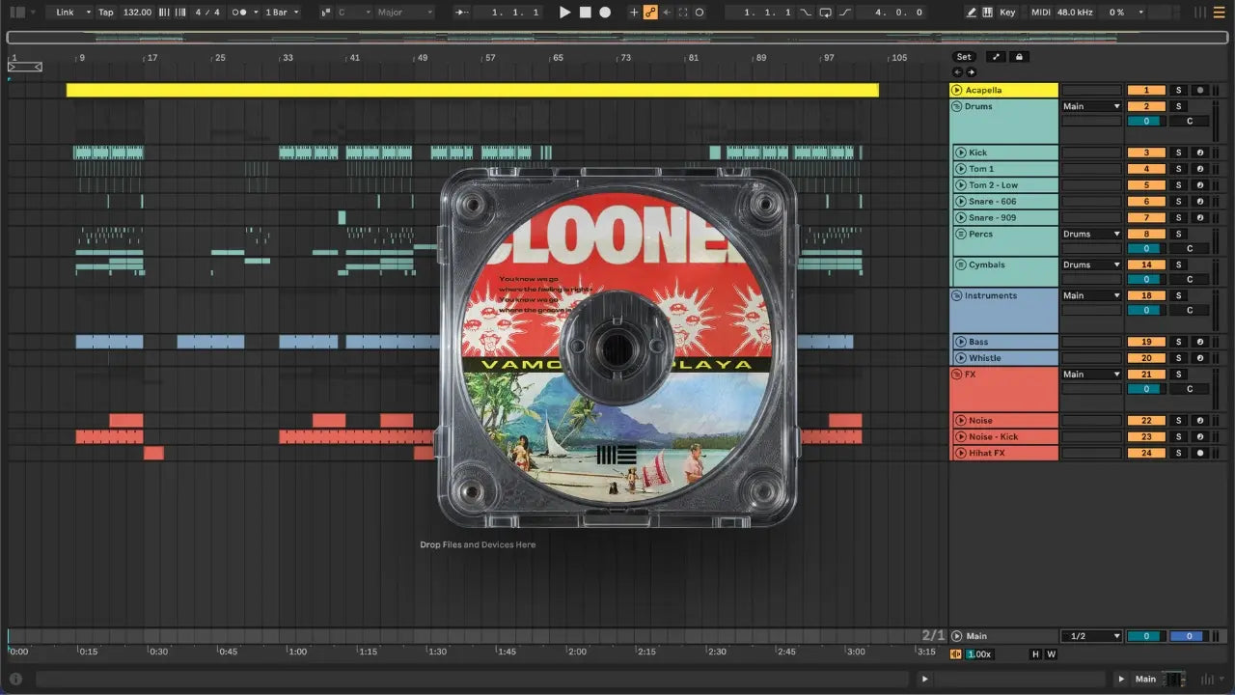Screen dimensions: 1235x695
Task: Arm the Acapella track for recording
Action: (1199, 90)
